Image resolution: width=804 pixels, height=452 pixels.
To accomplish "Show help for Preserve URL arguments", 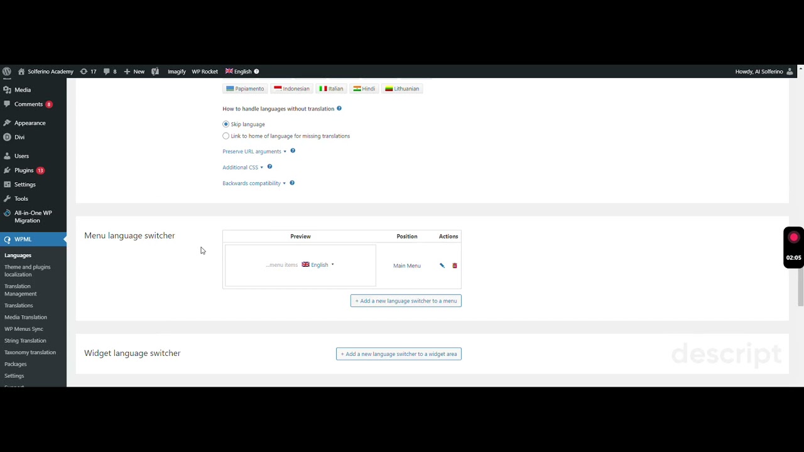I will tap(293, 151).
